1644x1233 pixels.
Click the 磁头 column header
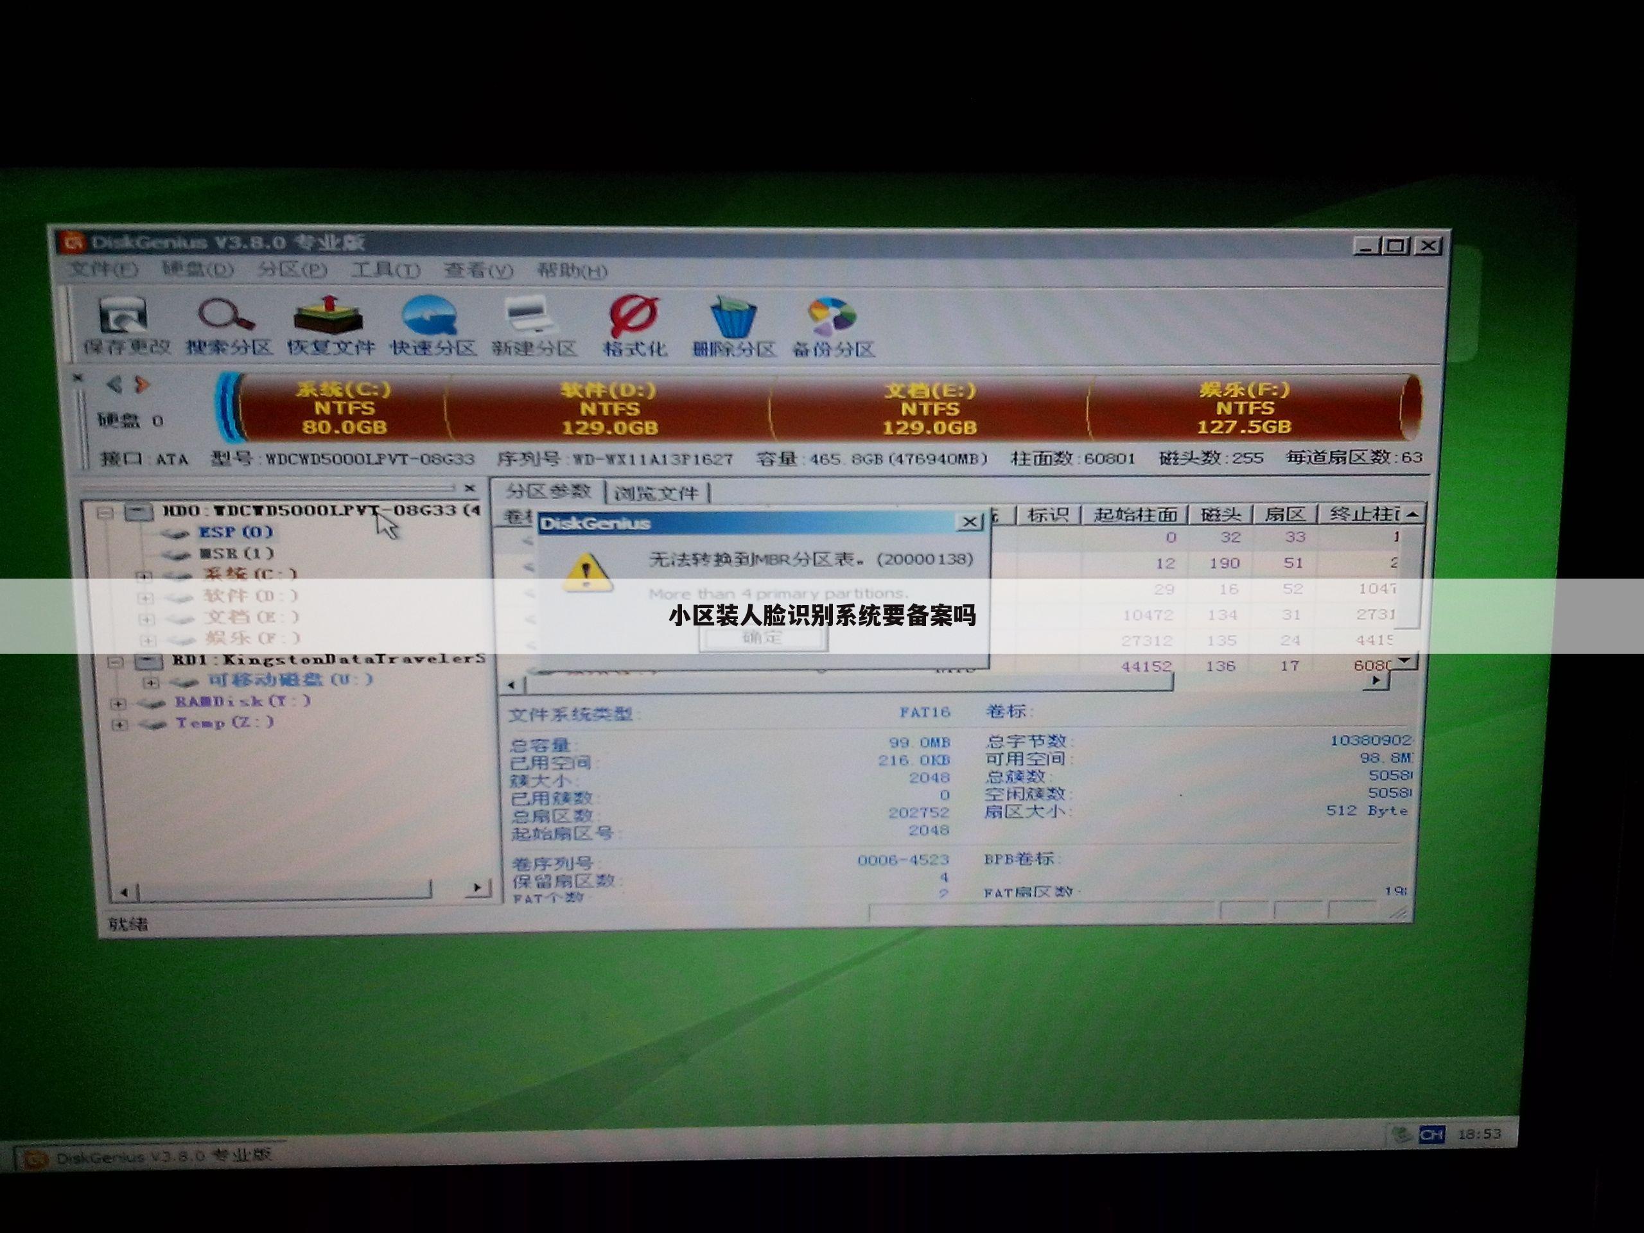[x=1221, y=514]
